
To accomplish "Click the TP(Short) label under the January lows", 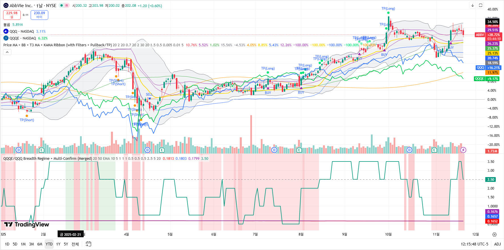I will coord(27,120).
